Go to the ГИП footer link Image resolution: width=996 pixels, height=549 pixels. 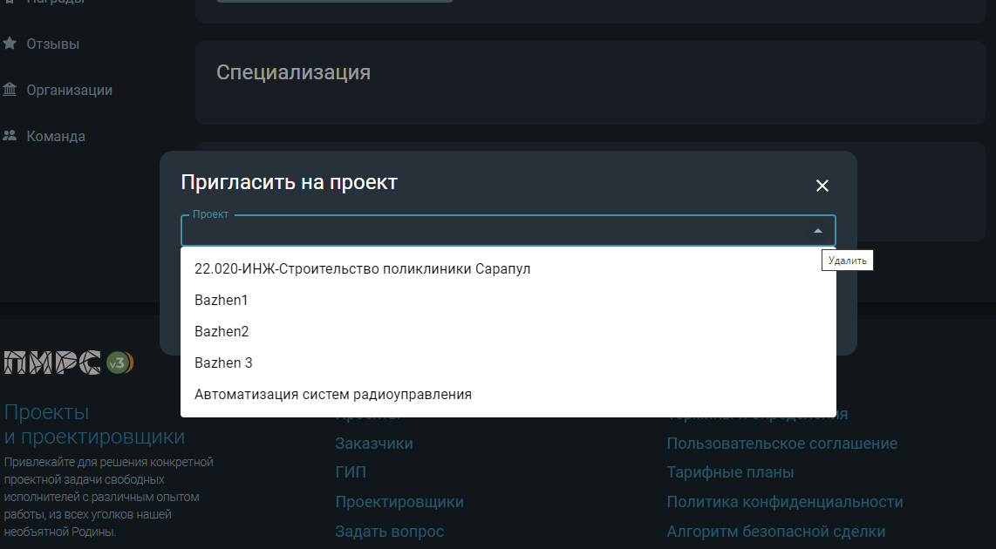[x=351, y=472]
